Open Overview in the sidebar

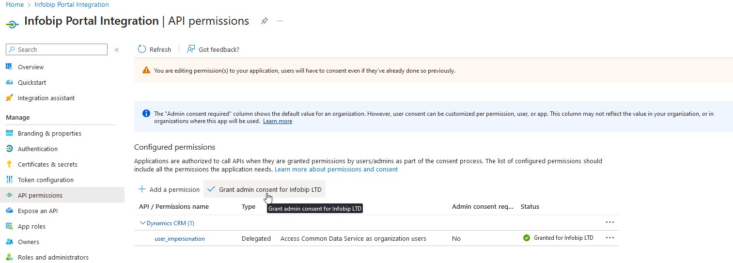point(31,67)
